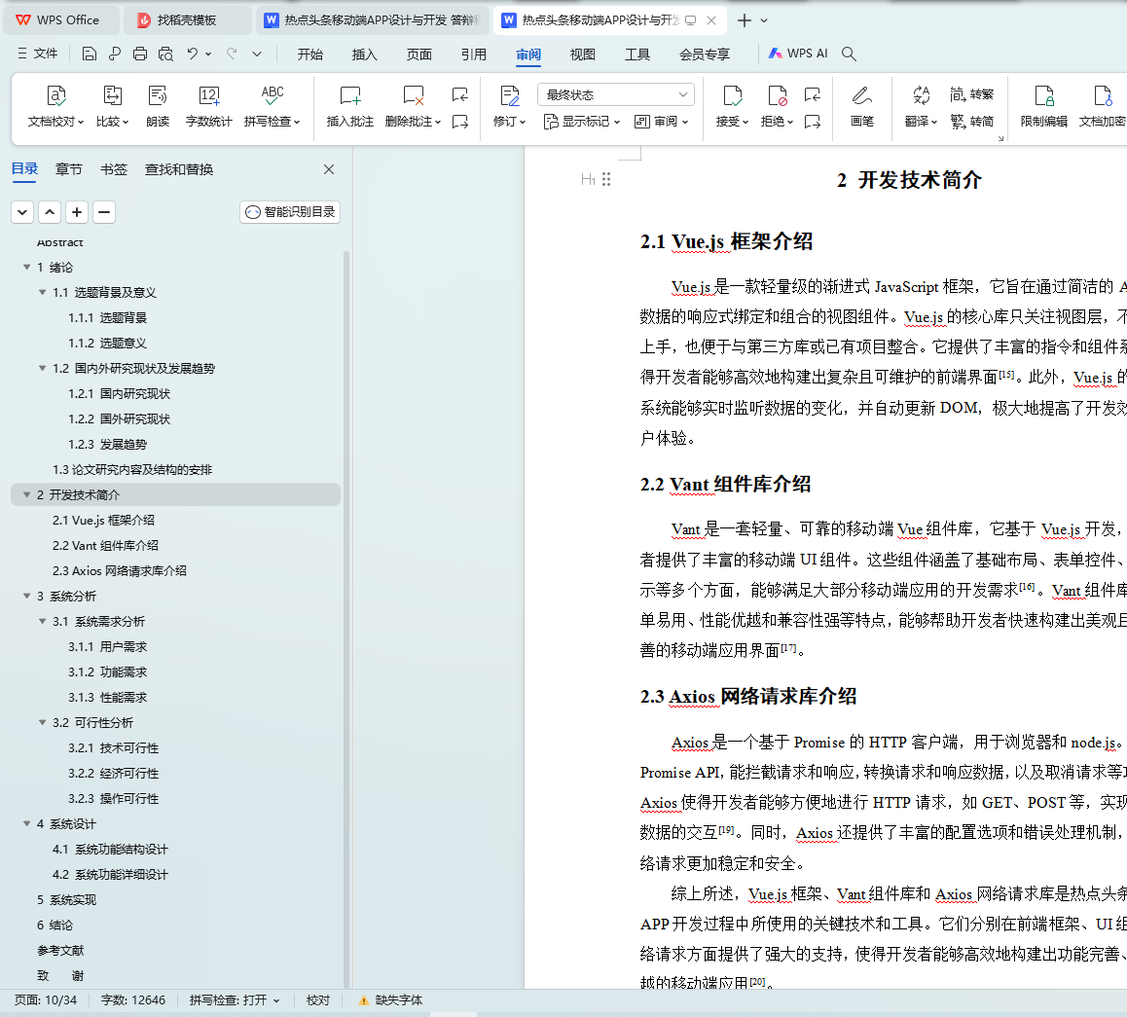
Task: Switch to the 找稻壳模板 window tab
Action: tap(186, 20)
